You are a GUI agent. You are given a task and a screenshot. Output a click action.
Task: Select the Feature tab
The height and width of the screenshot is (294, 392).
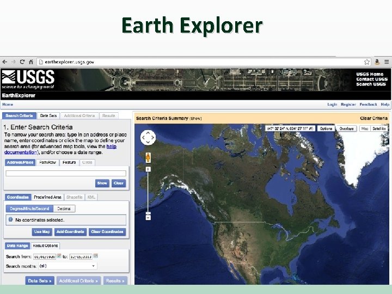tap(69, 162)
